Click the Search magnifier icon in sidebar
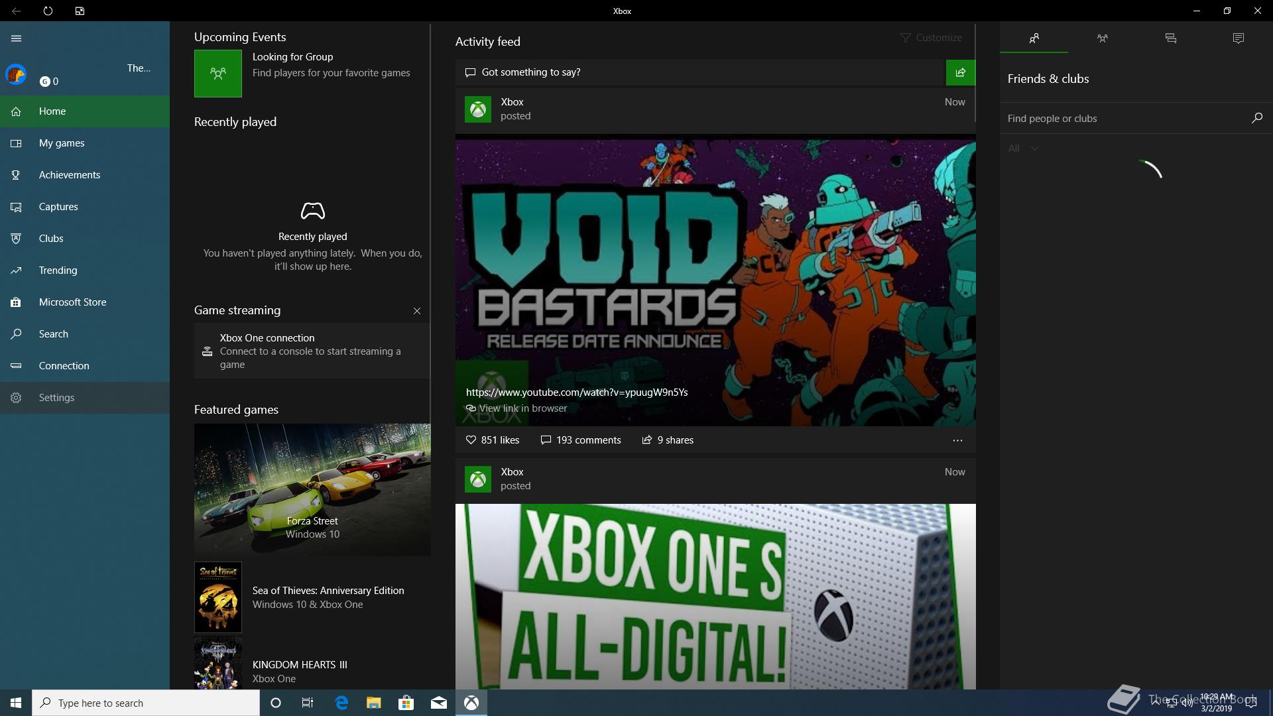1273x716 pixels. (16, 334)
